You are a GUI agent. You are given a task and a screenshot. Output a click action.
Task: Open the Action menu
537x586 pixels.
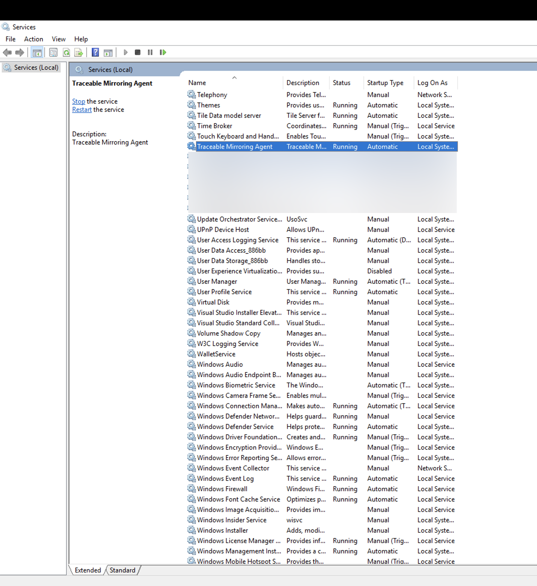tap(33, 39)
